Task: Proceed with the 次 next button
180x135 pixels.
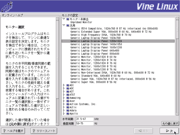Action: pyautogui.click(x=169, y=131)
